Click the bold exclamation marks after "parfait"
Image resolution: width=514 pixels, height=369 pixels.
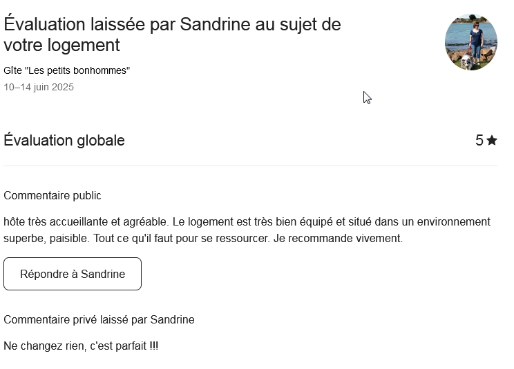(x=154, y=346)
